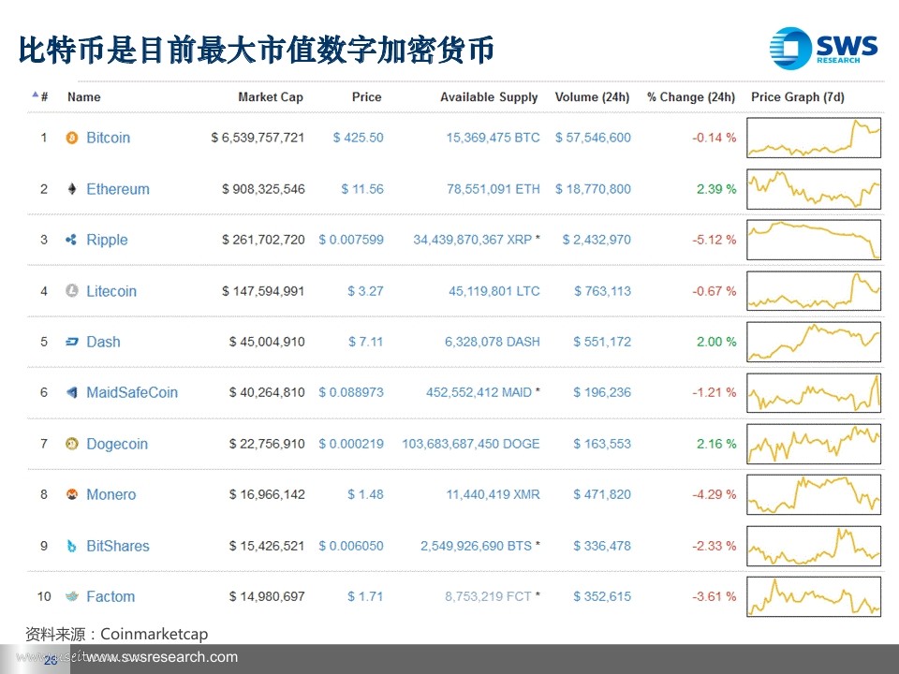The image size is (899, 674).
Task: Click Bitcoin supply 15,369,475 BTC
Action: coord(494,138)
